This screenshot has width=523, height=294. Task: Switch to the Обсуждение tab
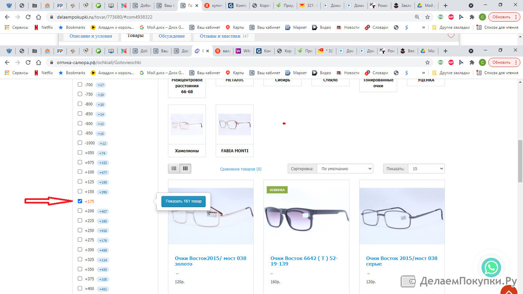pos(172,37)
